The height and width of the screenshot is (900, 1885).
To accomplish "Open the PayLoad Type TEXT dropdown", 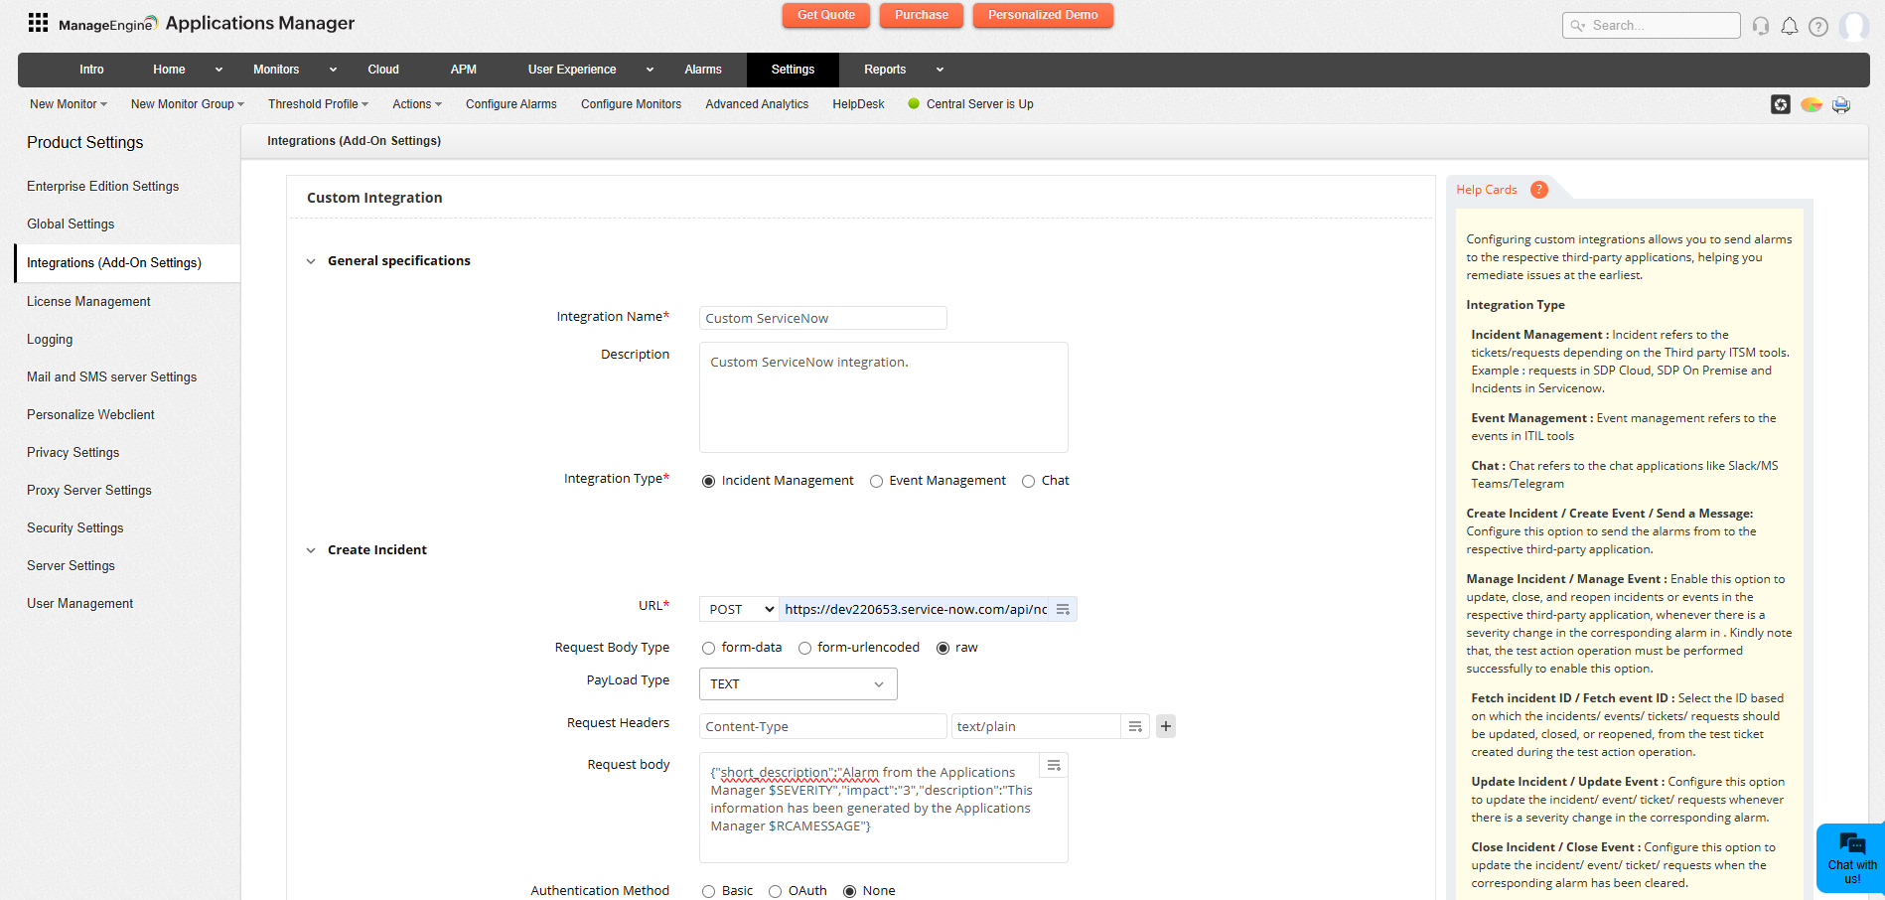I will pyautogui.click(x=797, y=683).
